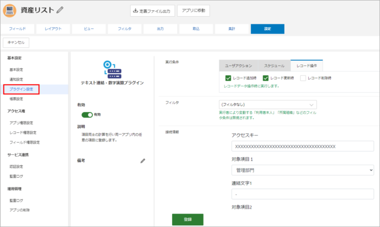Image resolution: width=380 pixels, height=227 pixels.
Task: Open the フィルタ tab
Action: point(124,29)
